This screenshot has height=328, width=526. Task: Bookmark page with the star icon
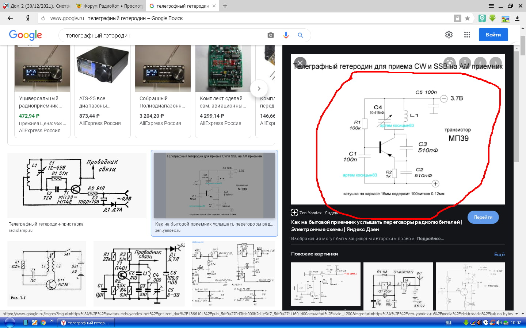coord(467,18)
